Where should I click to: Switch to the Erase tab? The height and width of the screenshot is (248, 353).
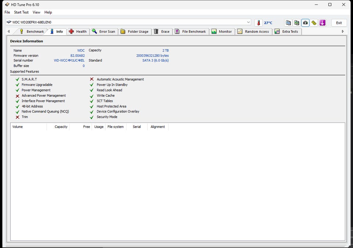162,32
